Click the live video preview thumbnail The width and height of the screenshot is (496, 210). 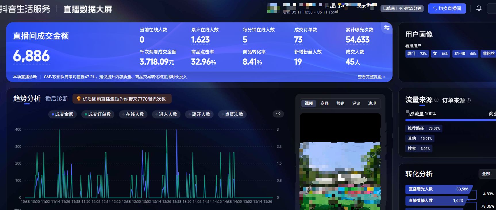(340, 161)
